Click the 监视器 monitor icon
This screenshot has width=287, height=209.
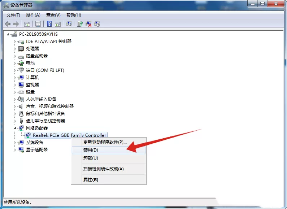(x=21, y=85)
